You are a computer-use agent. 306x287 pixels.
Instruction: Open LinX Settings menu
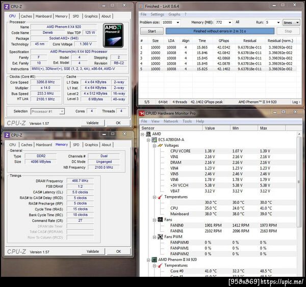(157, 14)
